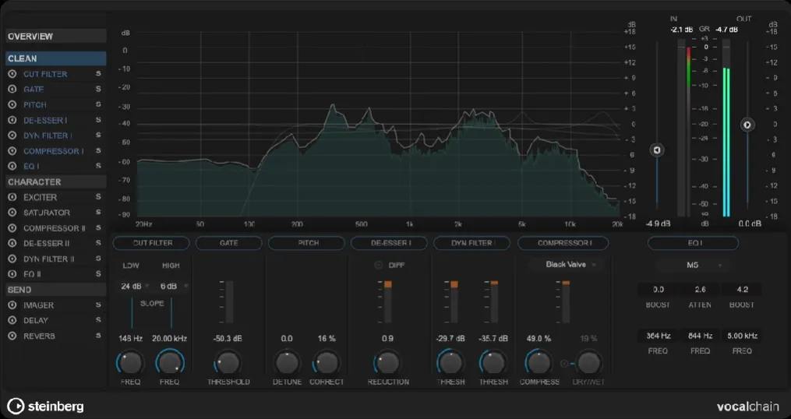The height and width of the screenshot is (419, 791).
Task: Click the Compress amount knob
Action: tap(539, 362)
